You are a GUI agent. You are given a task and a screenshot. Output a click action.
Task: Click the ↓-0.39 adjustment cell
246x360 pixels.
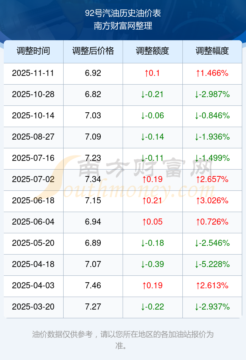tap(153, 264)
